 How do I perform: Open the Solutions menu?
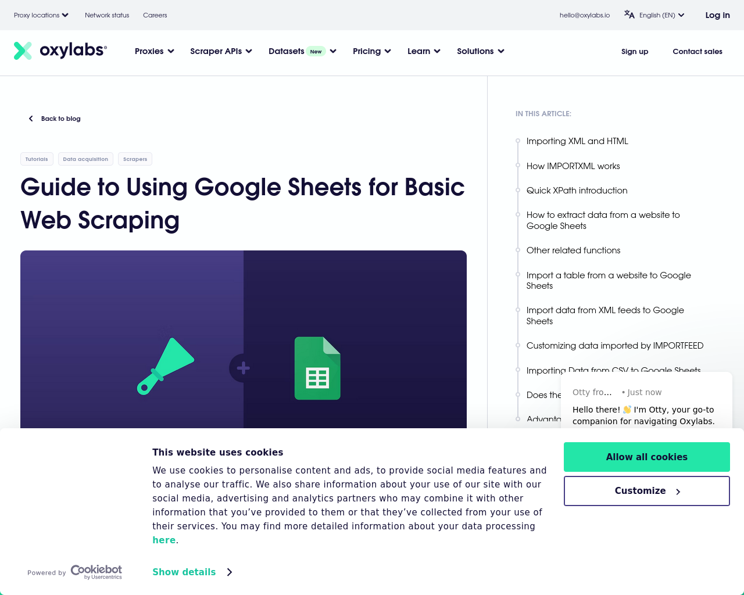(481, 51)
